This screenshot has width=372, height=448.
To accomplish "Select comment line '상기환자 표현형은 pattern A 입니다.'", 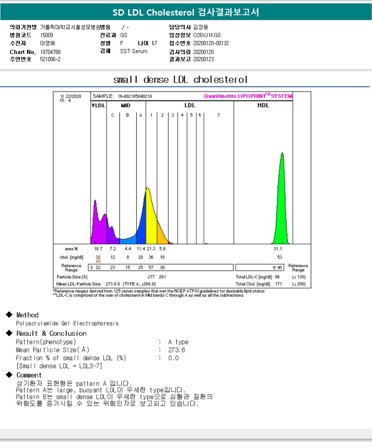I will click(x=74, y=383).
